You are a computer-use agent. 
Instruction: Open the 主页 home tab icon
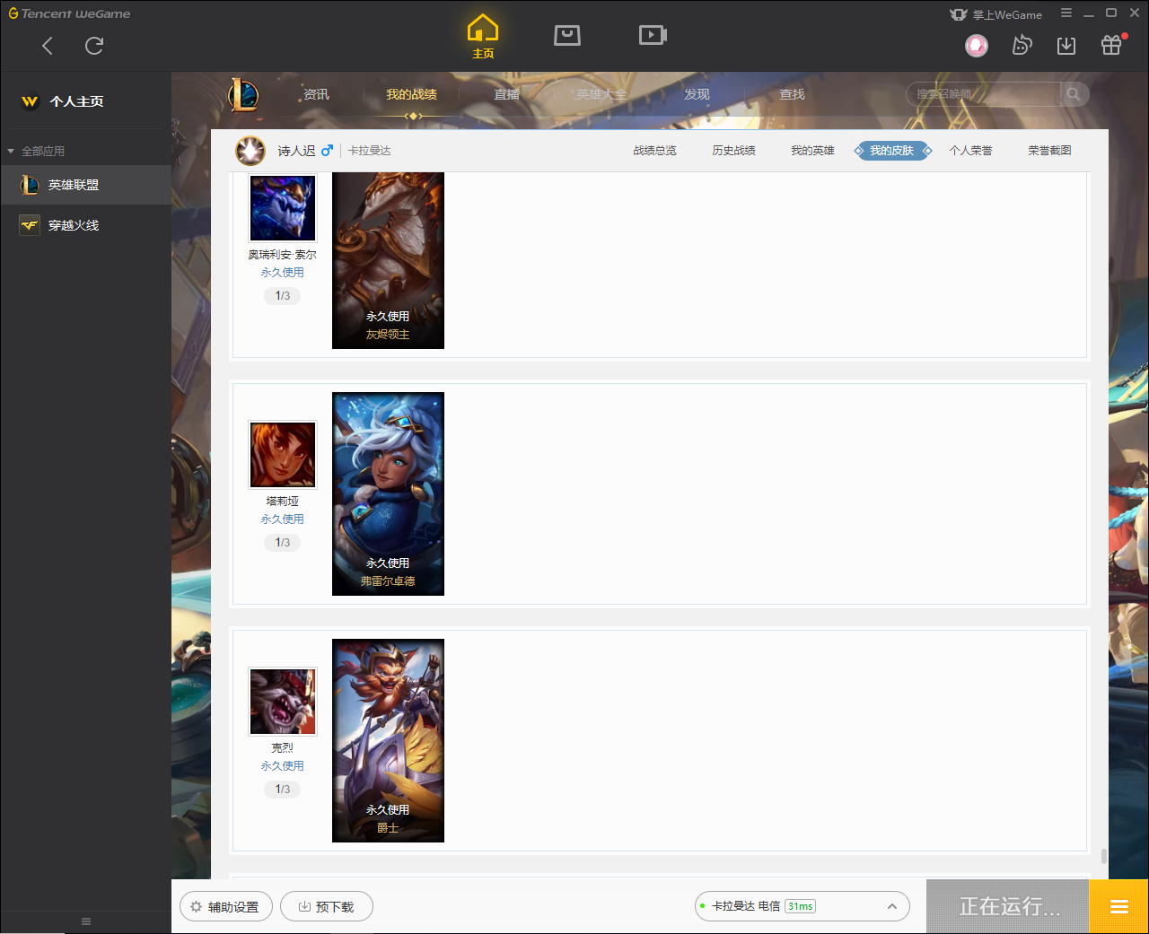[483, 37]
